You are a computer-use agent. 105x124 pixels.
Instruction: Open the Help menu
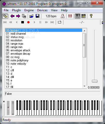pyautogui.click(x=64, y=10)
